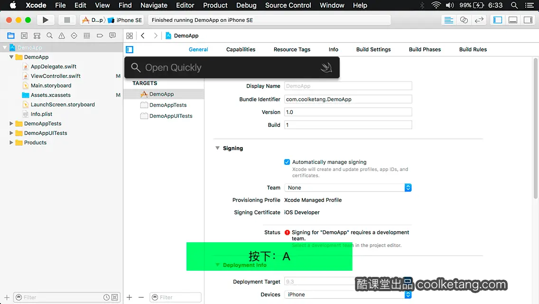
Task: Switch to the Build Phases tab
Action: [x=425, y=49]
